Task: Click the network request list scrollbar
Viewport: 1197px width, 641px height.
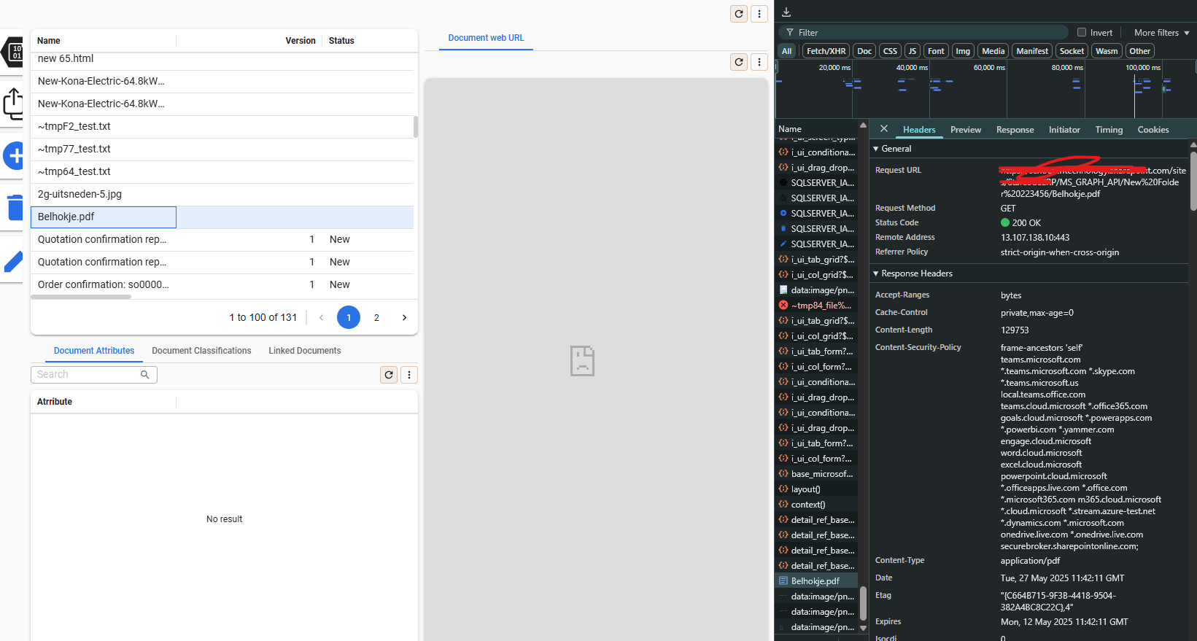Action: (x=863, y=604)
